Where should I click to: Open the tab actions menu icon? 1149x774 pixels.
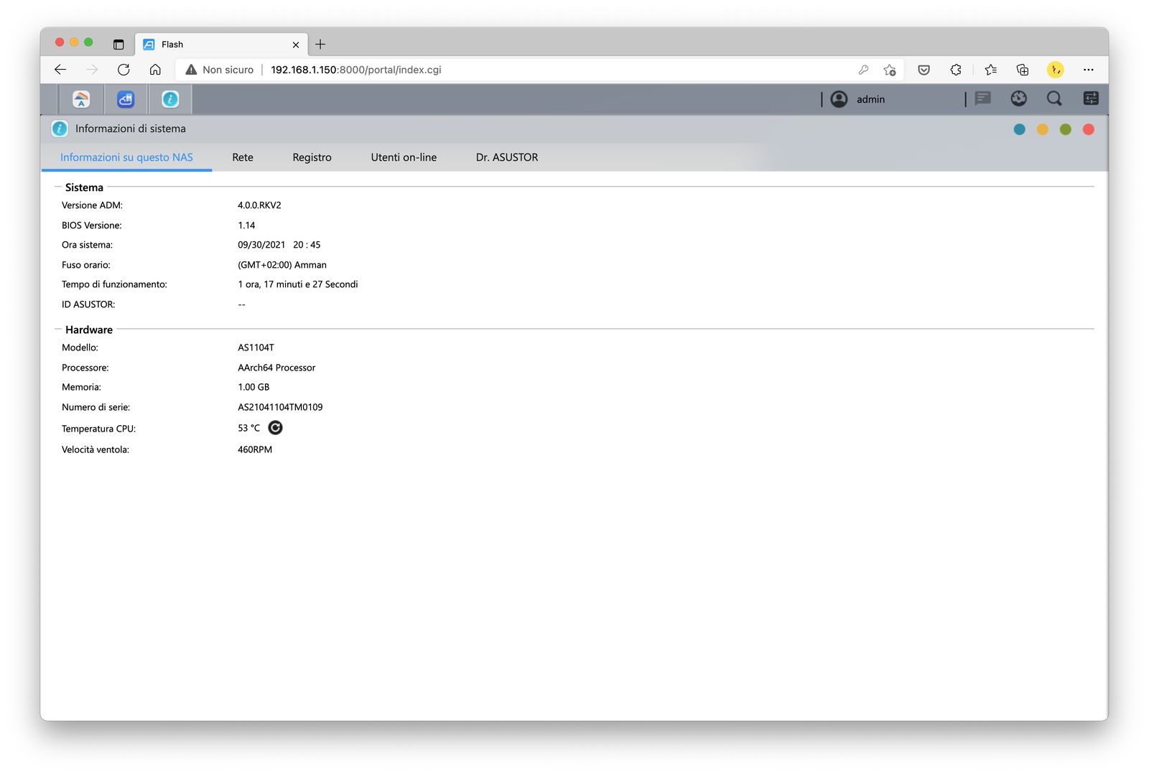[118, 45]
